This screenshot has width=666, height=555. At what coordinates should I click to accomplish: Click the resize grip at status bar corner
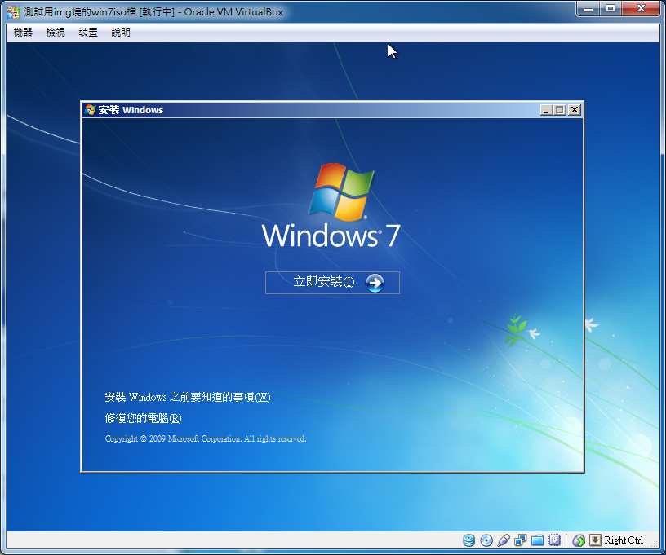(655, 544)
